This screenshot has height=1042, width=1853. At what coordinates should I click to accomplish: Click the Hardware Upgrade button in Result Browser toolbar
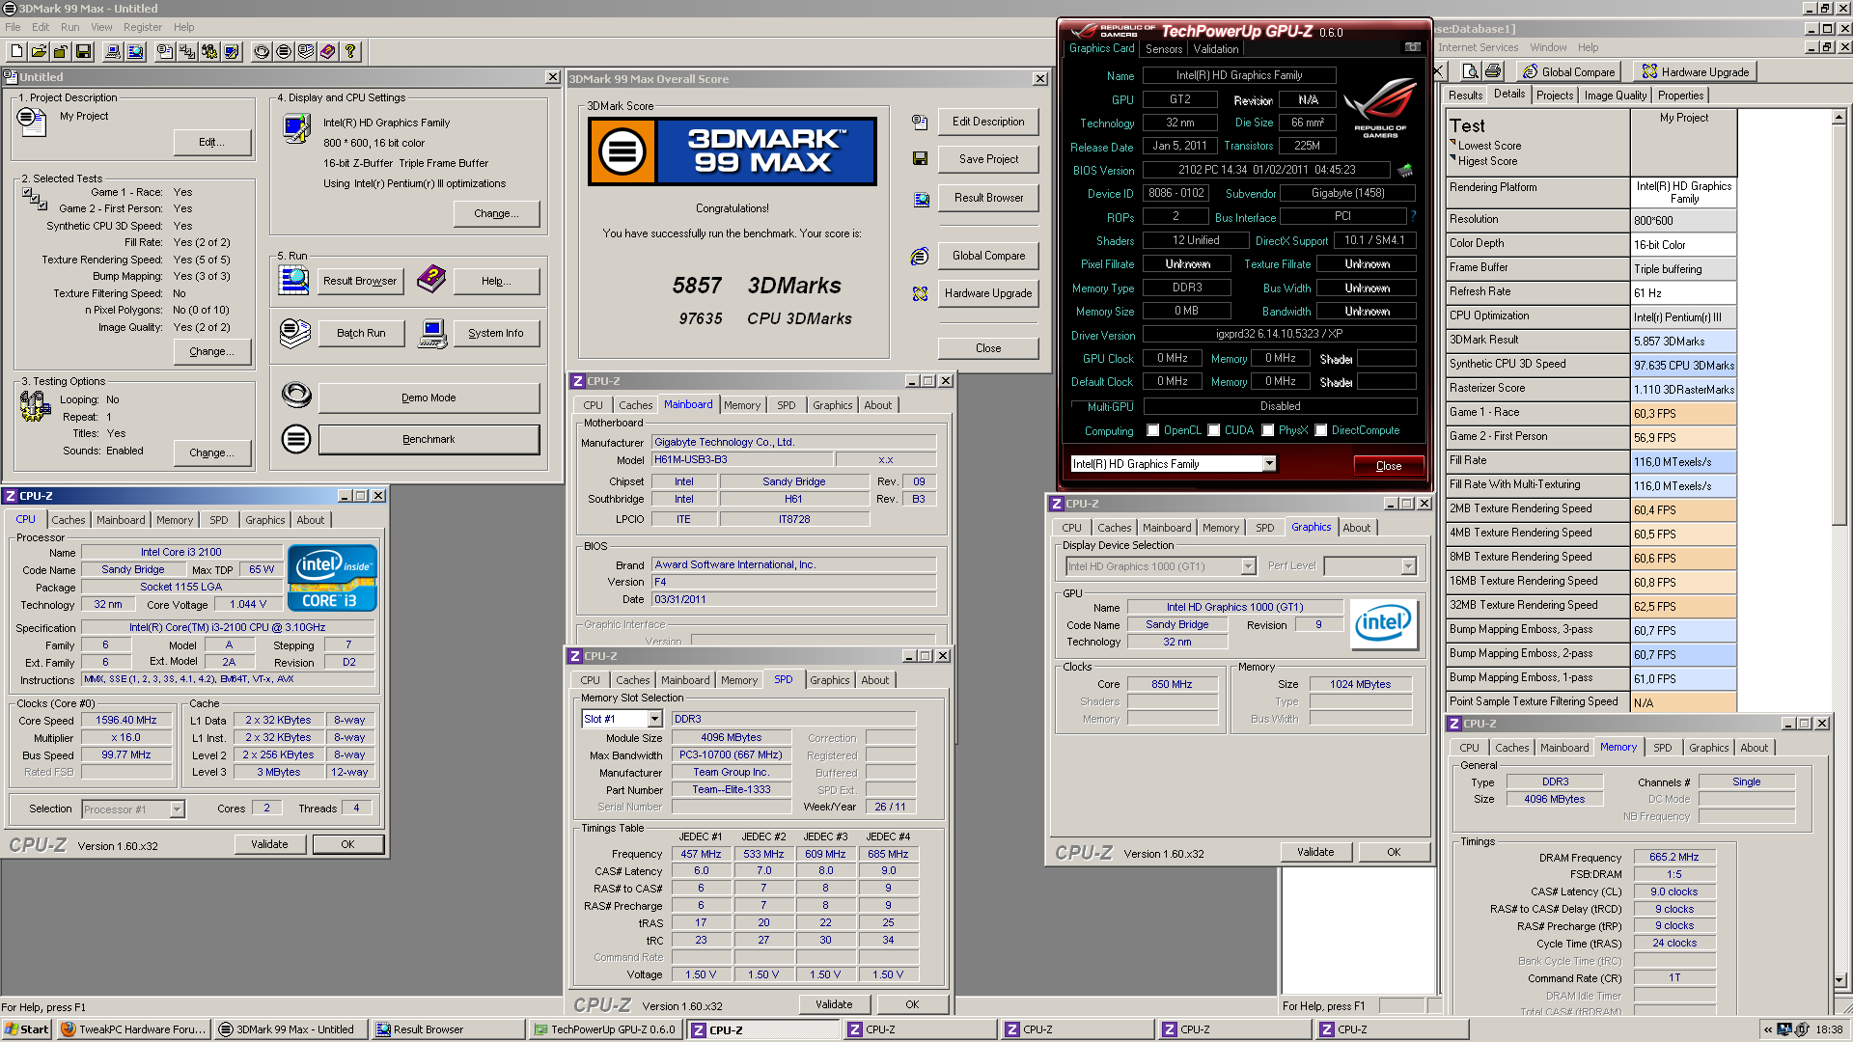1696,71
